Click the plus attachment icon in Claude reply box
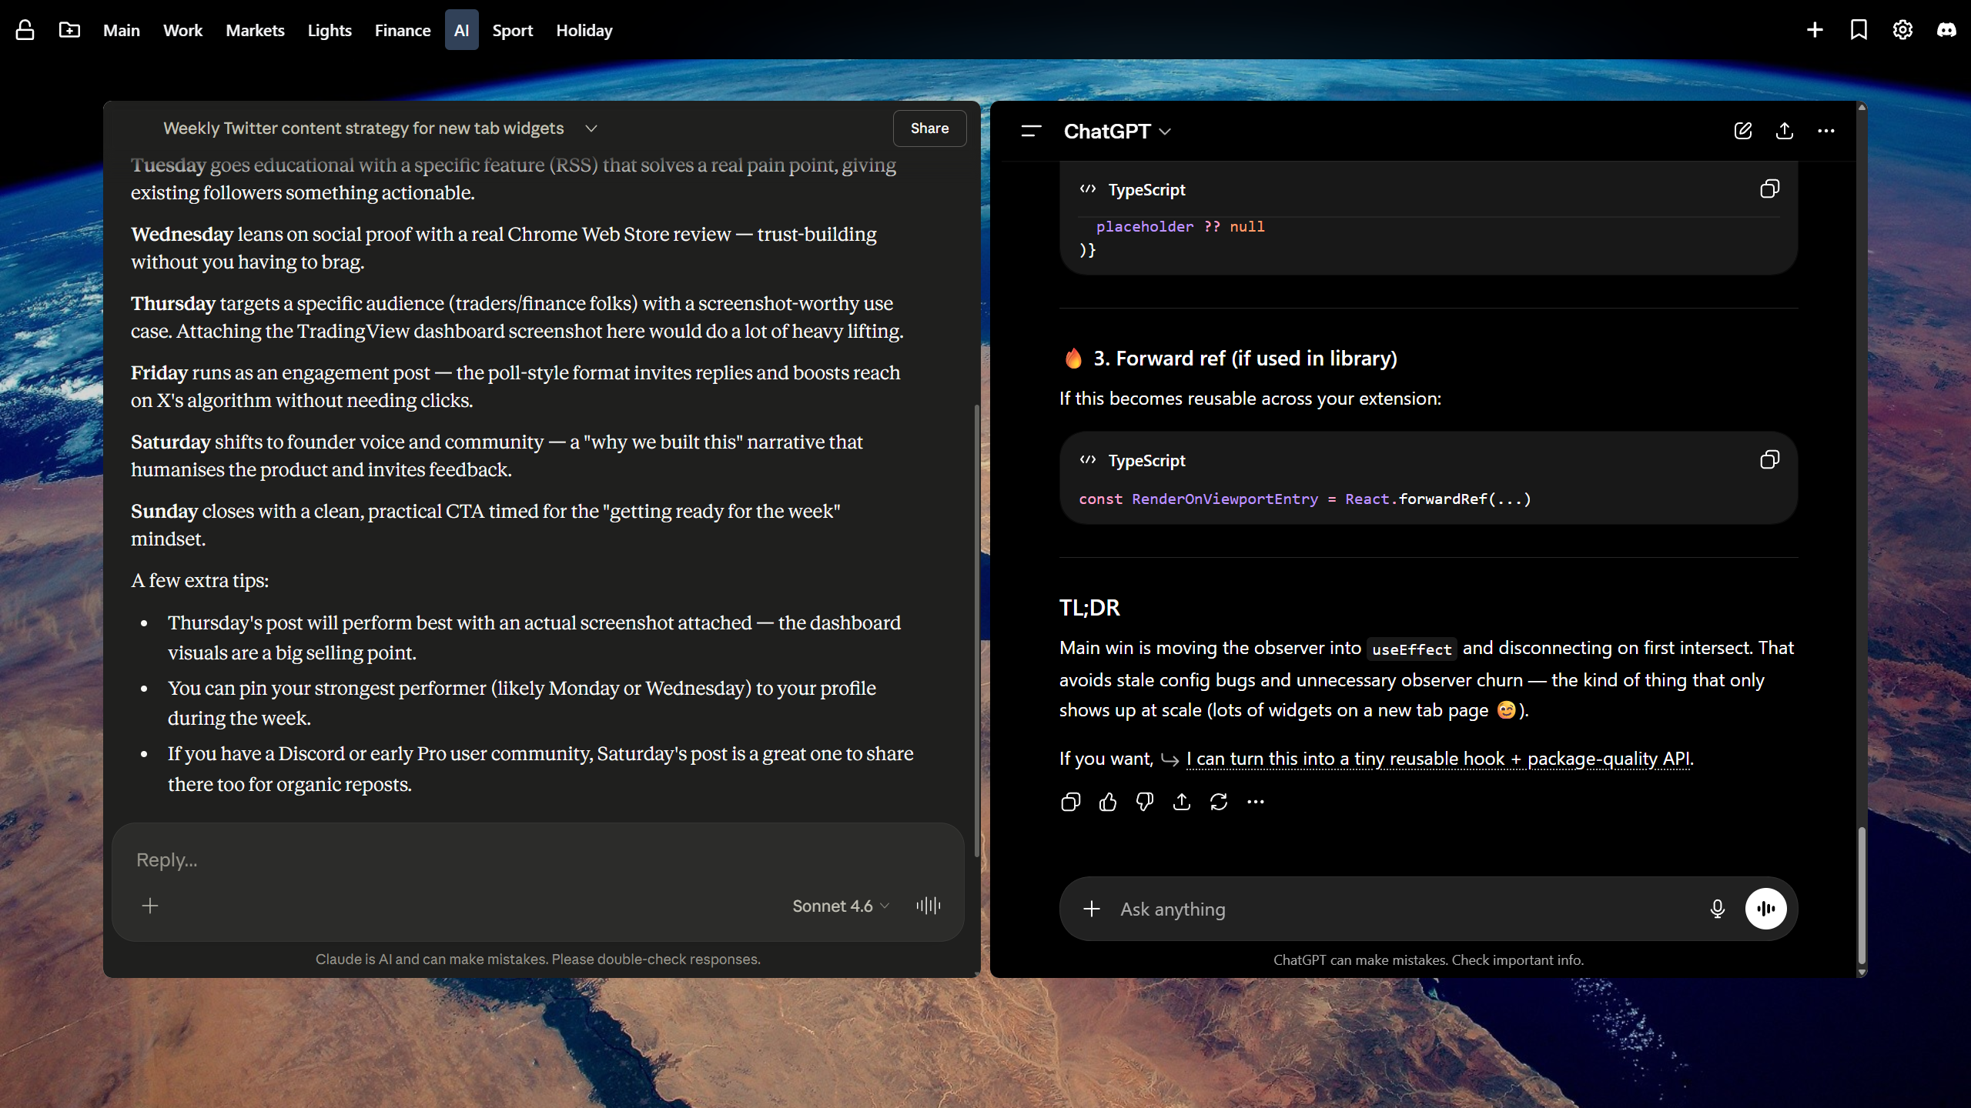The width and height of the screenshot is (1971, 1108). click(x=150, y=906)
